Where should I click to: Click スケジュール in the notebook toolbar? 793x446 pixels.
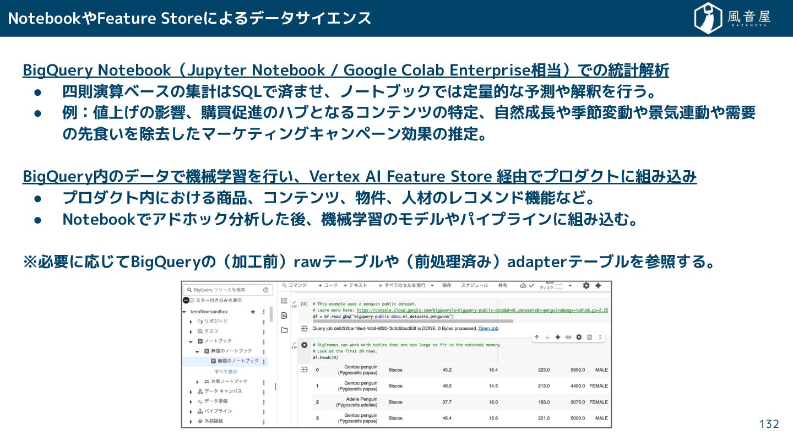(474, 286)
